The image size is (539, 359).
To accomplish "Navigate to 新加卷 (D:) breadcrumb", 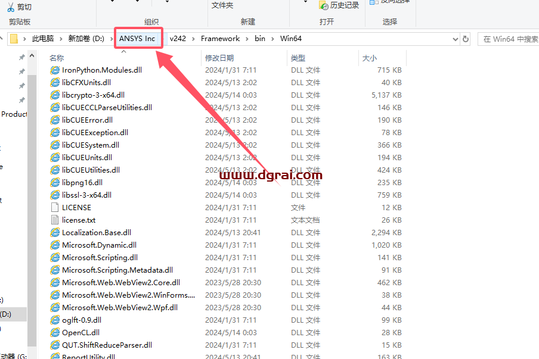I will 86,39.
